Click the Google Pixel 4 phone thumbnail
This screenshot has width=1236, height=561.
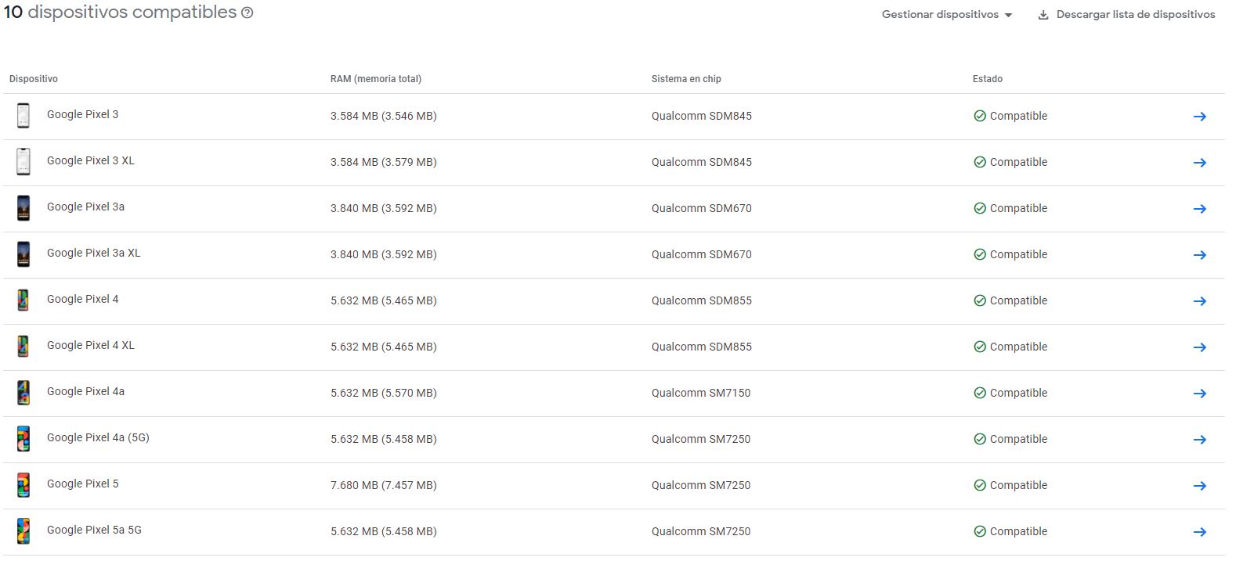tap(23, 300)
